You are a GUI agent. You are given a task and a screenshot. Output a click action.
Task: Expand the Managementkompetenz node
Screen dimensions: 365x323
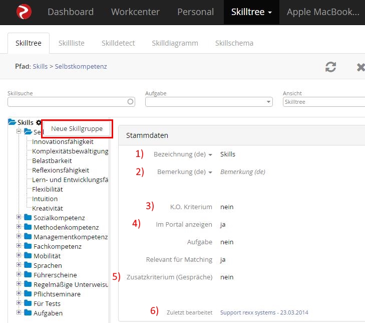[19, 236]
